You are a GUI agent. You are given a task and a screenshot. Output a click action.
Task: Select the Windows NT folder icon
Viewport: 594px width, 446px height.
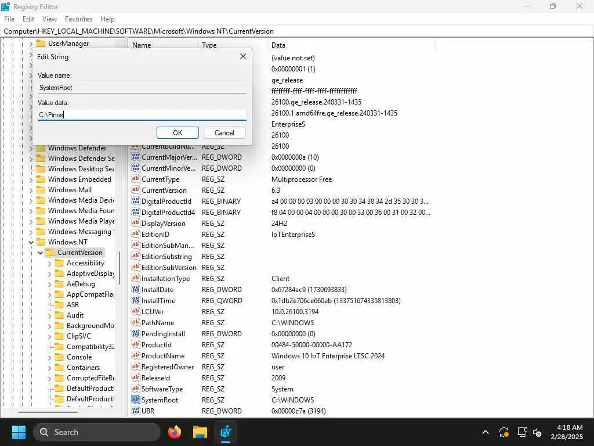tap(41, 242)
